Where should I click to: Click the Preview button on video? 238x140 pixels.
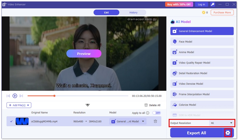pyautogui.click(x=84, y=54)
